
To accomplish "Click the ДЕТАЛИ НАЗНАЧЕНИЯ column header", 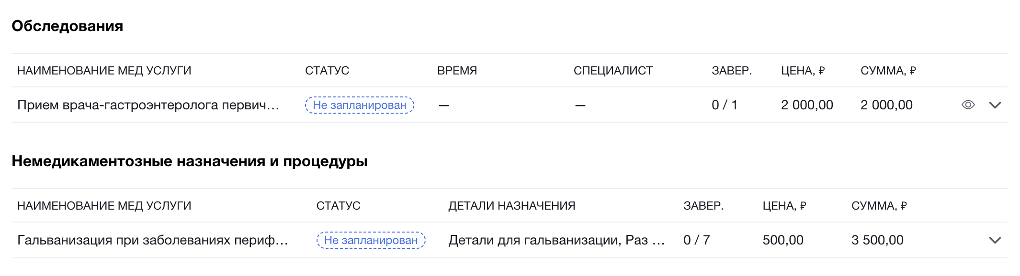I will (x=511, y=206).
